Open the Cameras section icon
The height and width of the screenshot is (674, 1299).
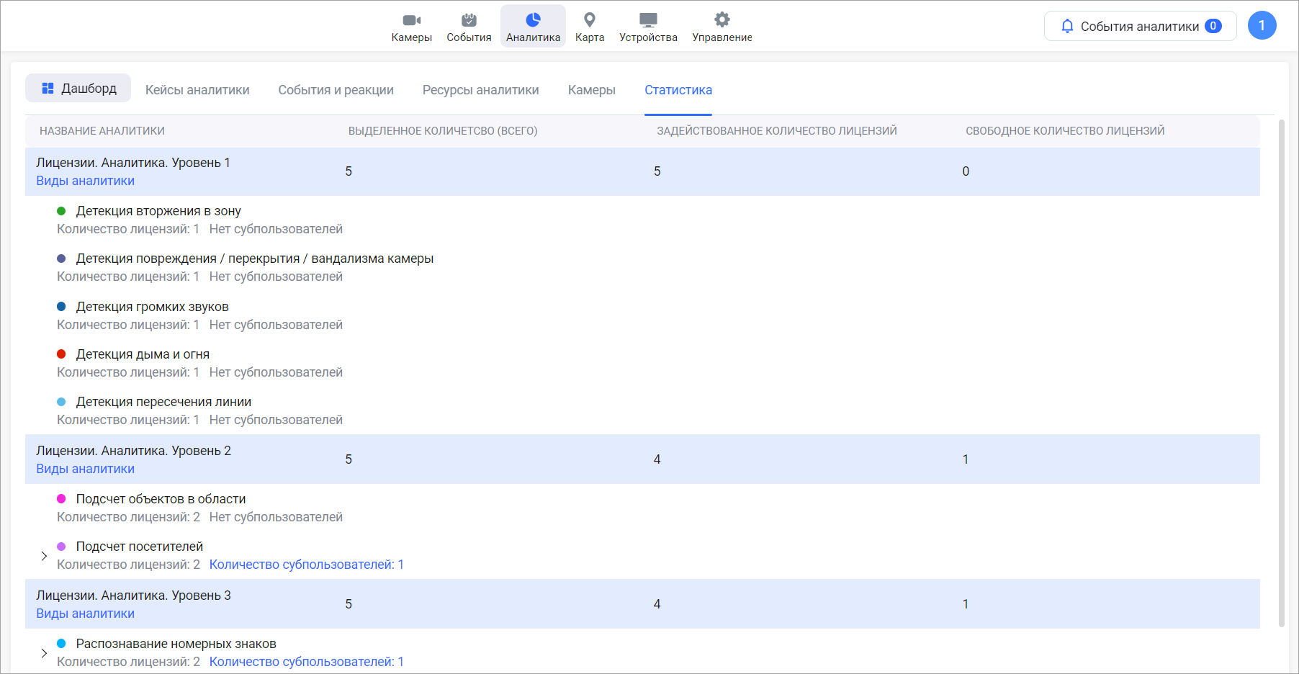coord(411,20)
